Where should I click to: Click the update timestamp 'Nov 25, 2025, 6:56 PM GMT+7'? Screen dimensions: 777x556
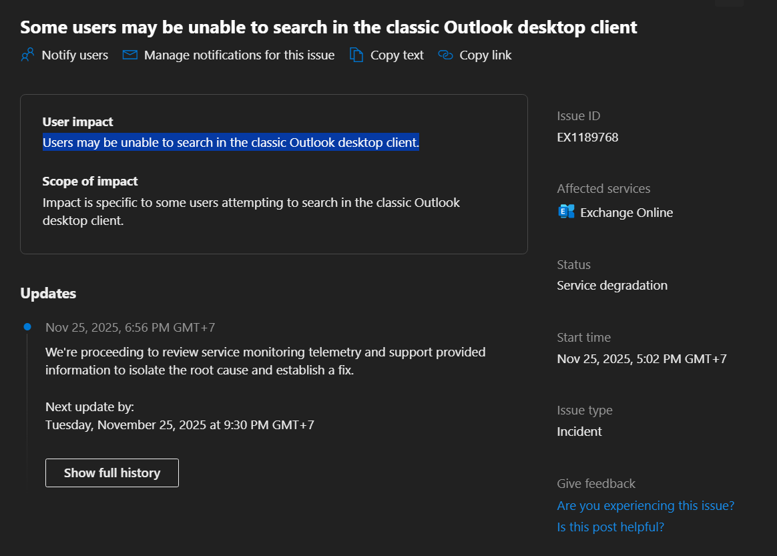pos(130,328)
